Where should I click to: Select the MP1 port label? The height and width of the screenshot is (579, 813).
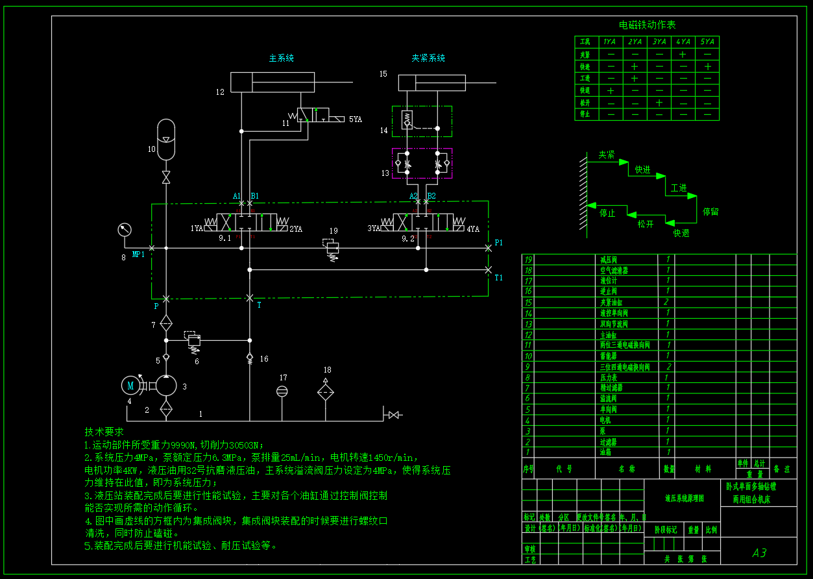(139, 254)
